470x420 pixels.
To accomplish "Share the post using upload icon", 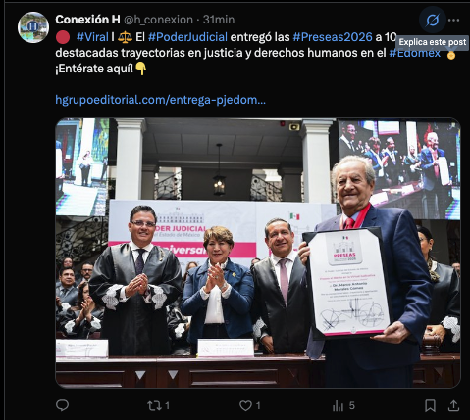I will point(453,406).
